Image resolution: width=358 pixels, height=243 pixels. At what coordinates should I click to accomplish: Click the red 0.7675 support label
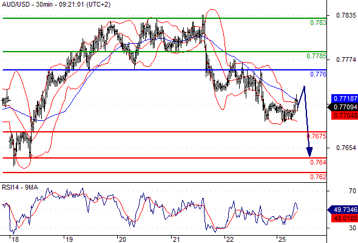pos(317,136)
